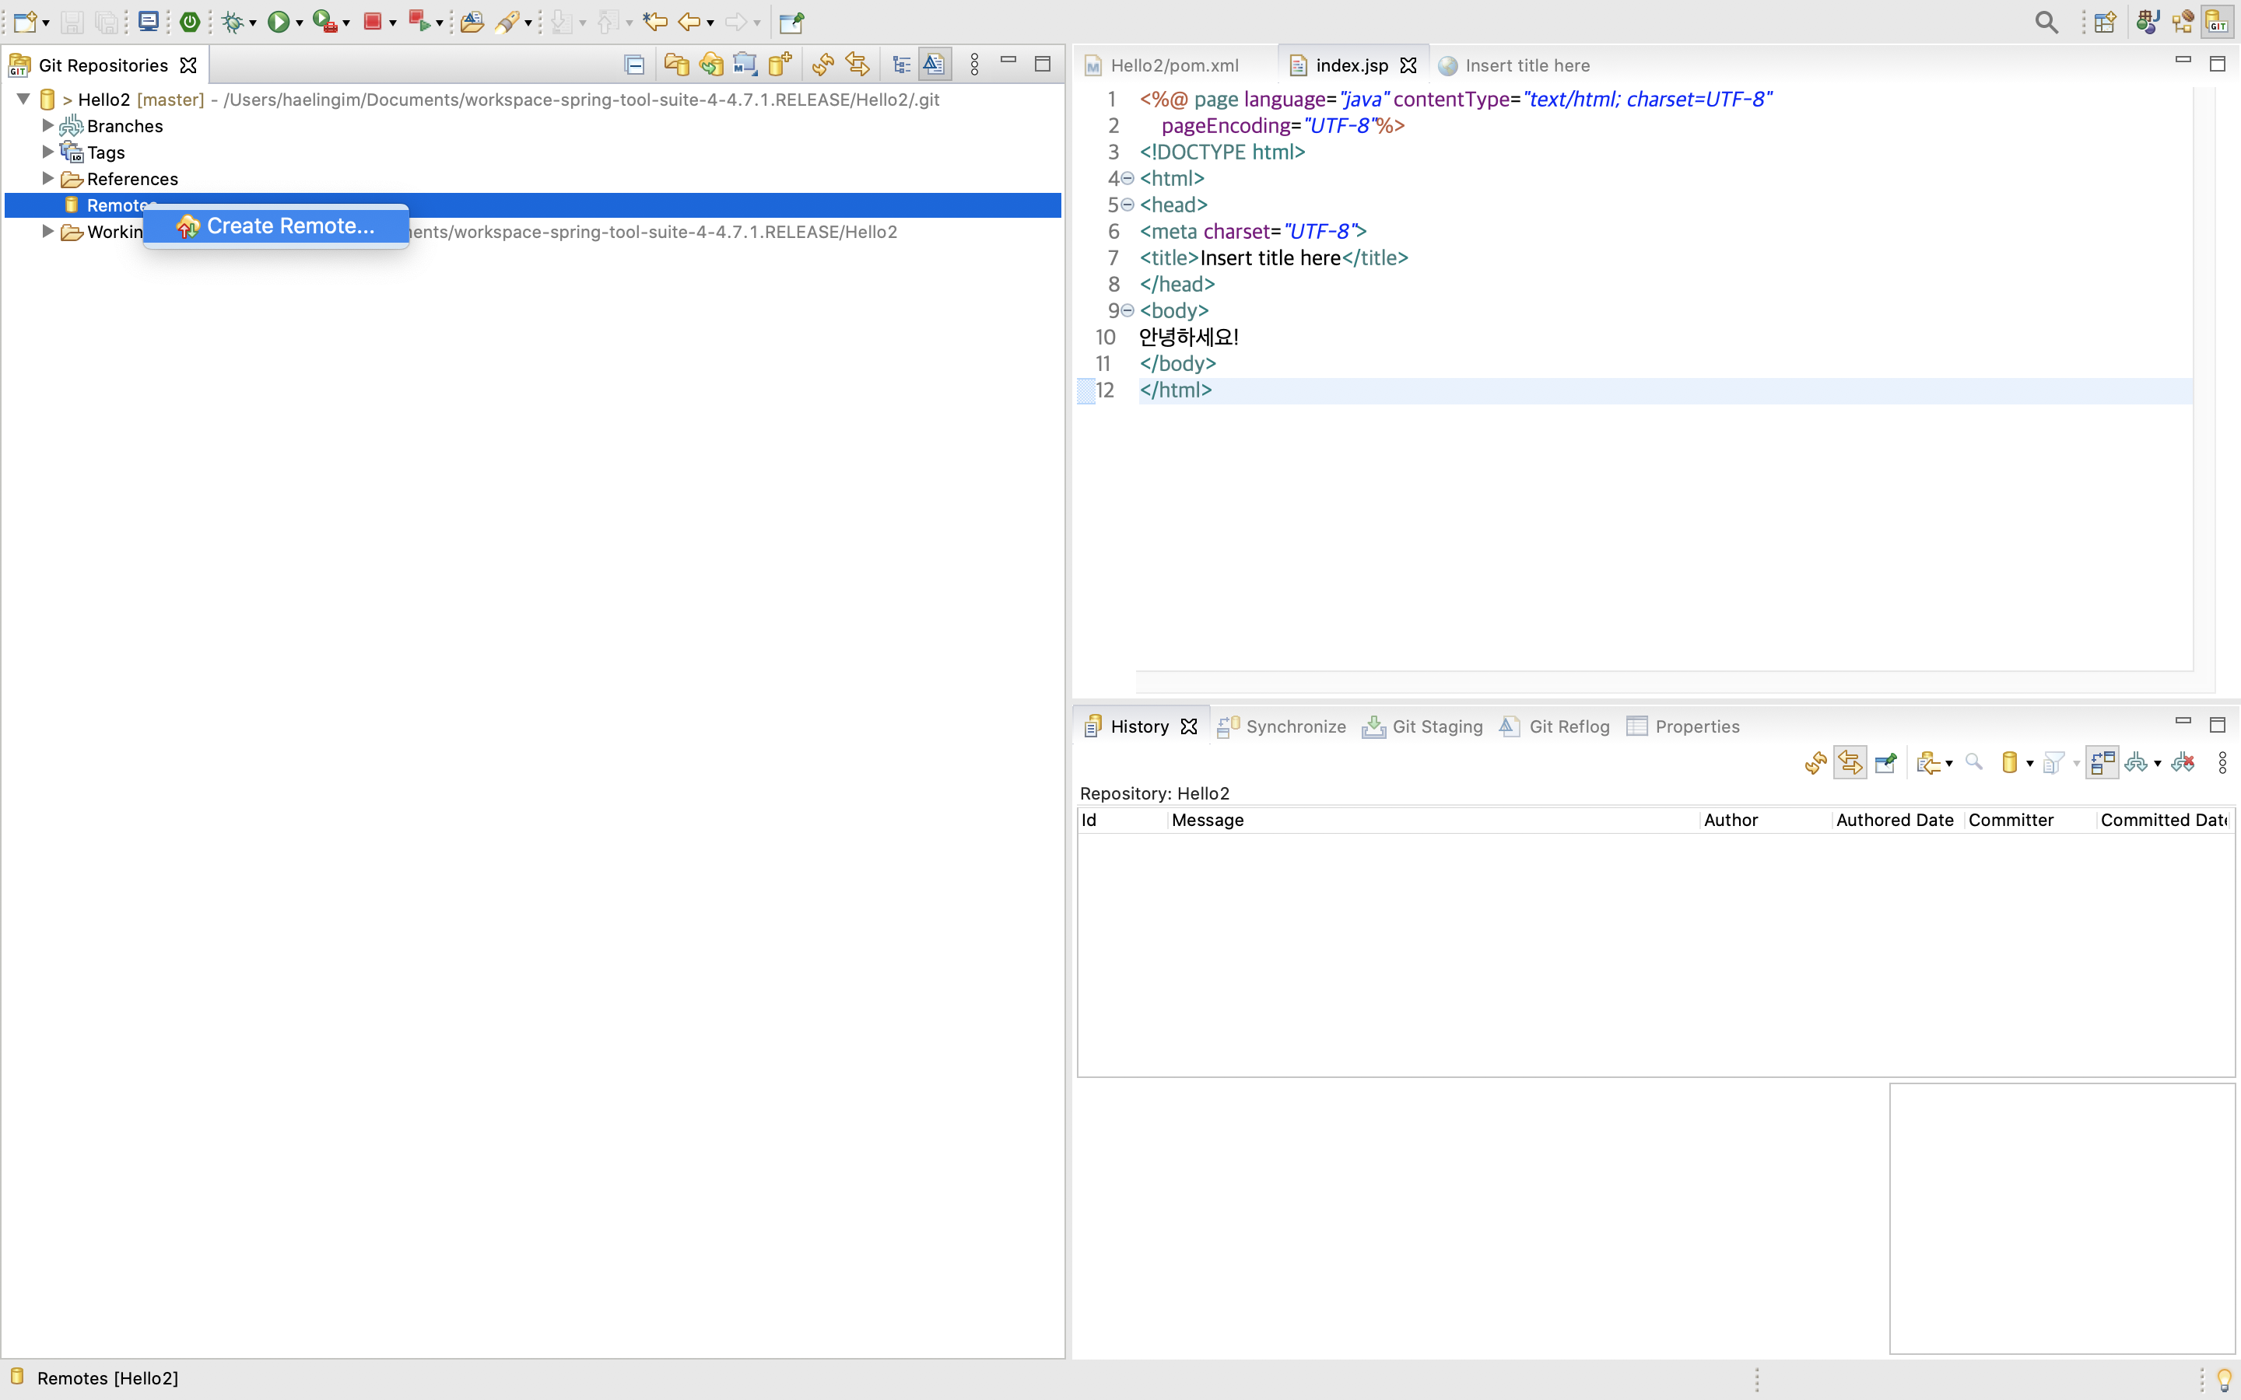
Task: Click the Debug bug icon
Action: 233,21
